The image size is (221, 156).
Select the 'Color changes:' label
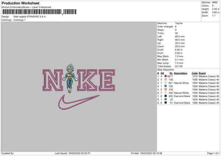(165, 26)
